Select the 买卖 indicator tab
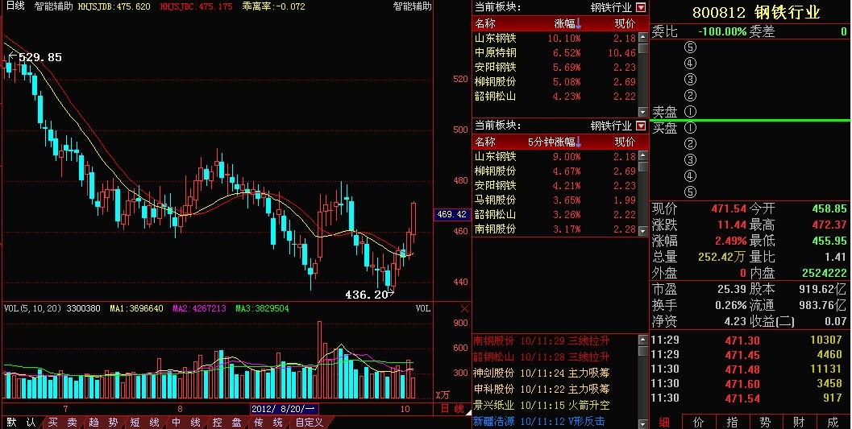The image size is (852, 429). pos(62,423)
